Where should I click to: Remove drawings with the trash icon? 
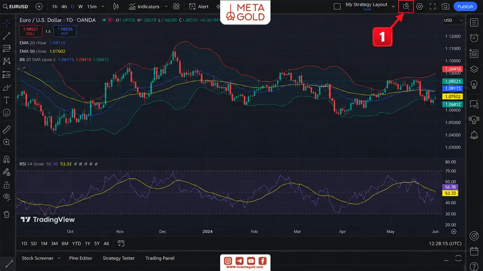point(6,214)
